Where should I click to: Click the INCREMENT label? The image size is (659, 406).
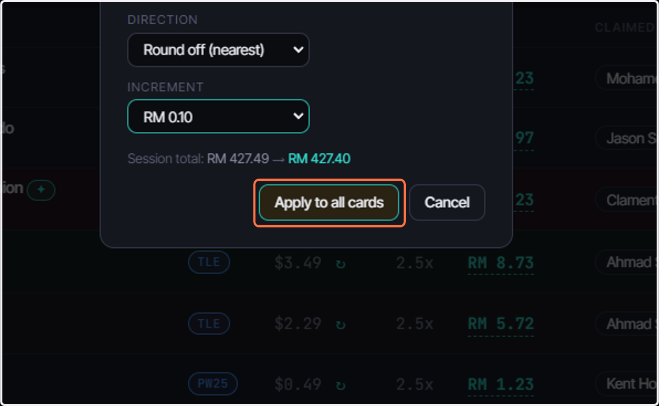[x=165, y=87]
